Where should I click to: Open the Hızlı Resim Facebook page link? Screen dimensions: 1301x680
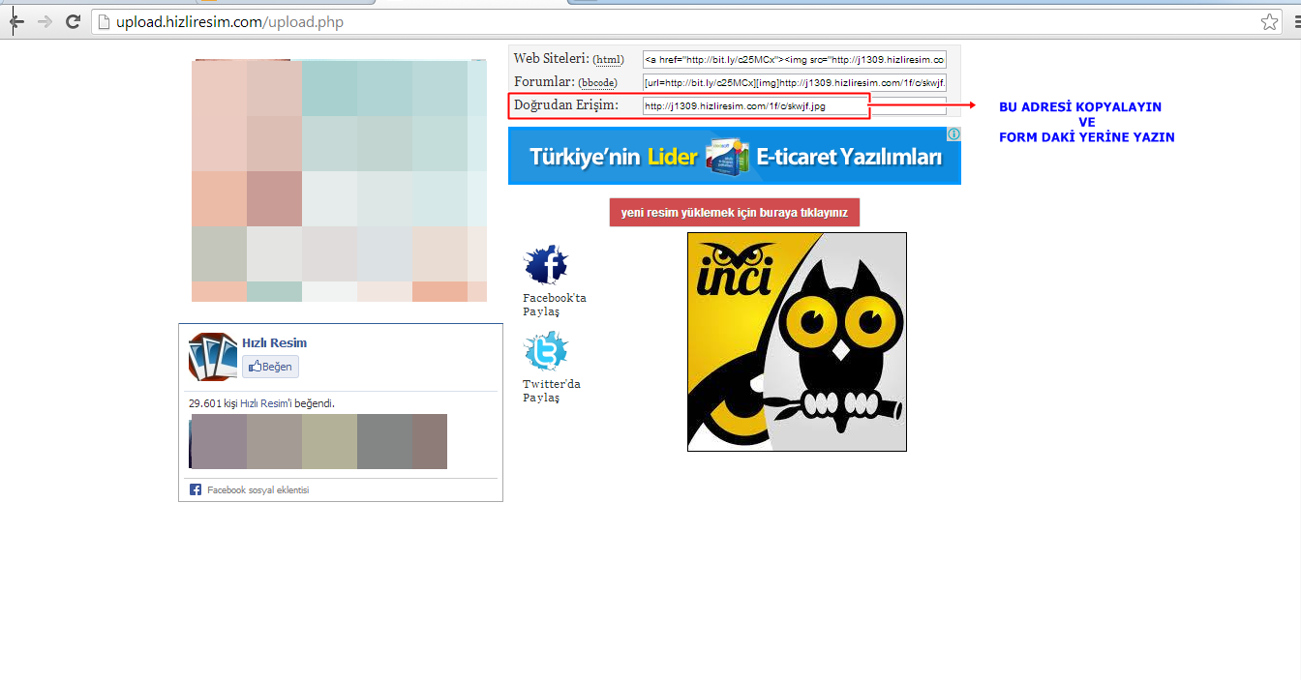click(274, 342)
